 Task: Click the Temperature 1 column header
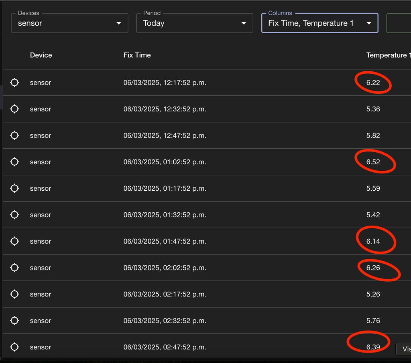click(388, 55)
